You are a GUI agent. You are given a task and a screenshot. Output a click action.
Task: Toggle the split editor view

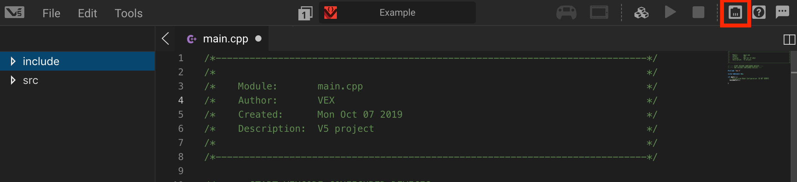[x=789, y=40]
